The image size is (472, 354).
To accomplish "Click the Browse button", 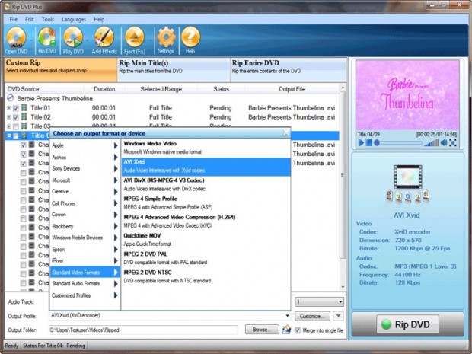I will [262, 330].
